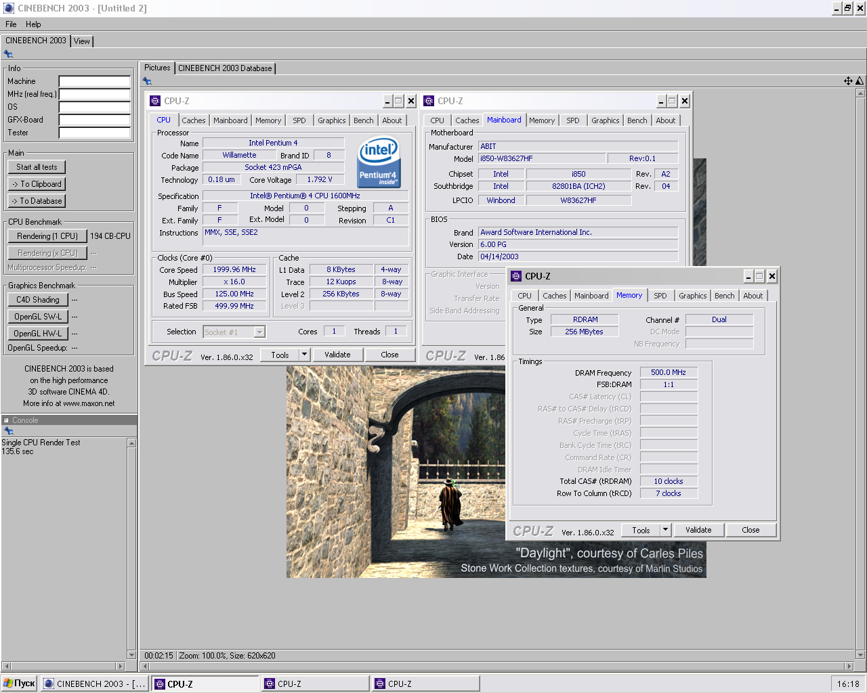Click the zoom triangle icon at top right

pyautogui.click(x=860, y=81)
